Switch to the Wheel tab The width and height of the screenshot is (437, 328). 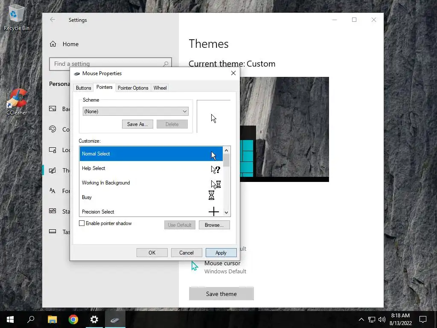pos(160,88)
